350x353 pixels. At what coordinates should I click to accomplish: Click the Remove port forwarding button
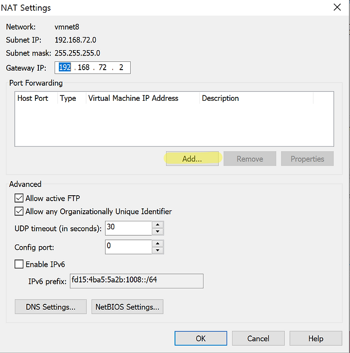(x=250, y=159)
